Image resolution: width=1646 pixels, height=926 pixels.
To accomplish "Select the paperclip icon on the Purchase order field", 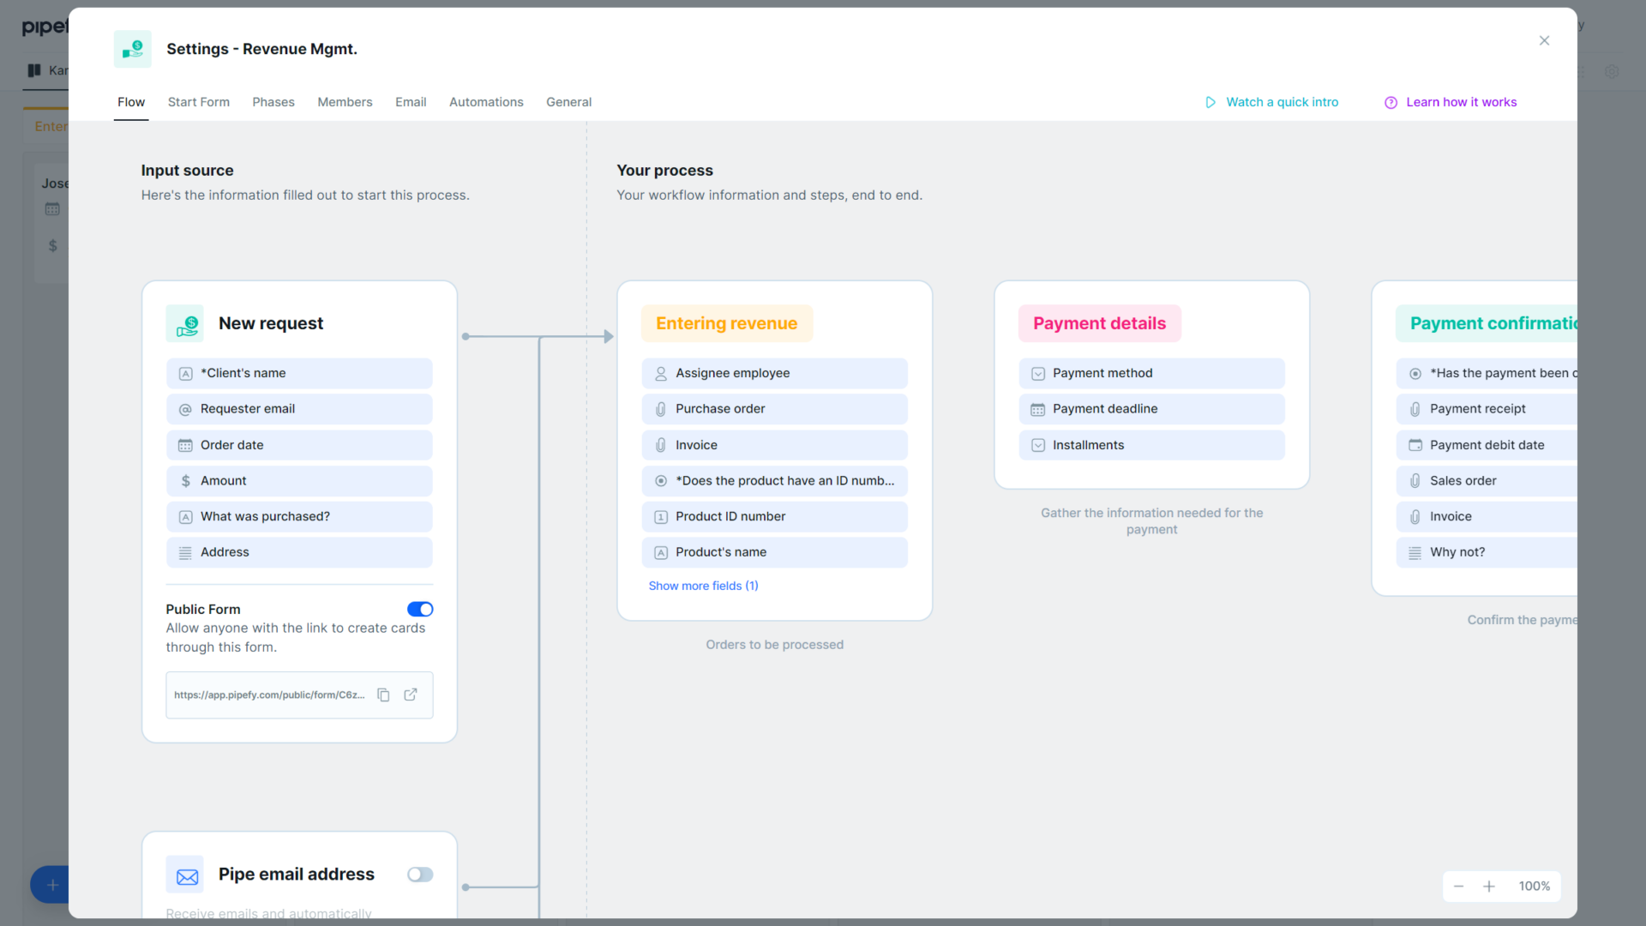I will [660, 409].
